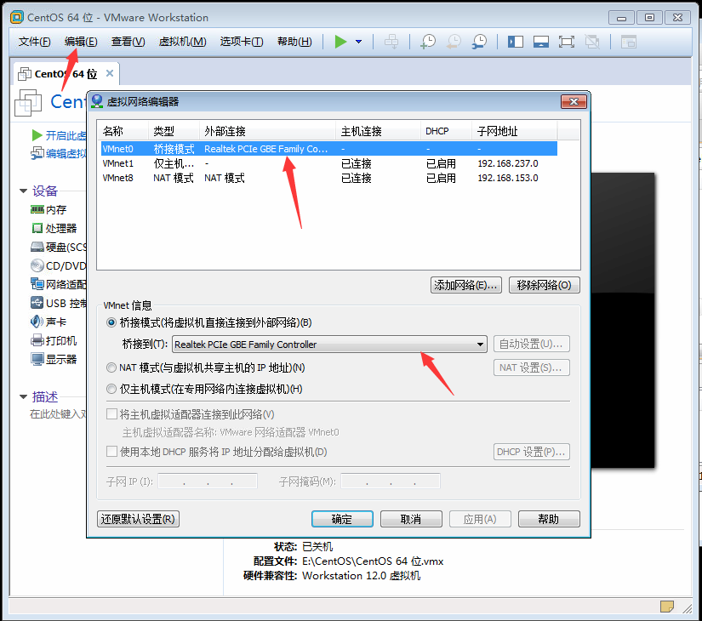Click the processor device icon
The width and height of the screenshot is (702, 621).
[x=37, y=228]
